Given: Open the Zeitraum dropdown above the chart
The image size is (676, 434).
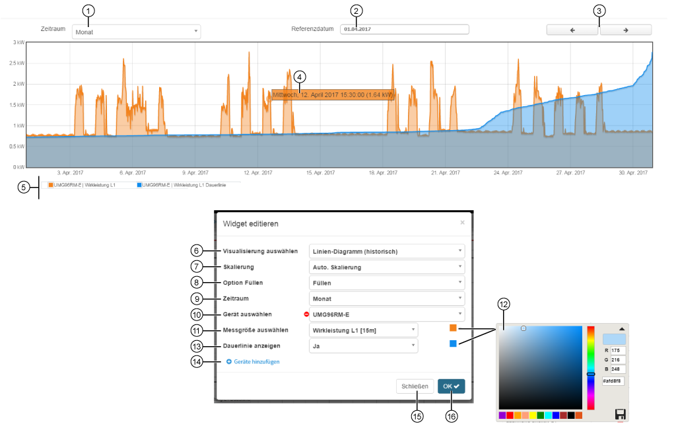Looking at the screenshot, I should (136, 32).
